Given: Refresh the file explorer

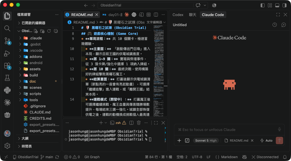Looking at the screenshot, I should [x=49, y=31].
